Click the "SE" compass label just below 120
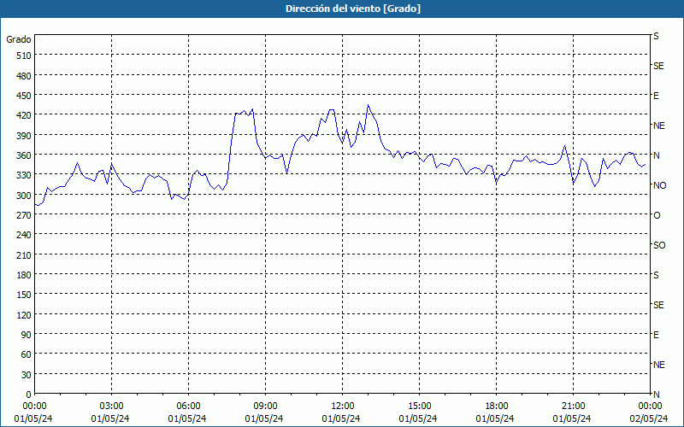Screen dimensions: 684x427 pos(658,305)
